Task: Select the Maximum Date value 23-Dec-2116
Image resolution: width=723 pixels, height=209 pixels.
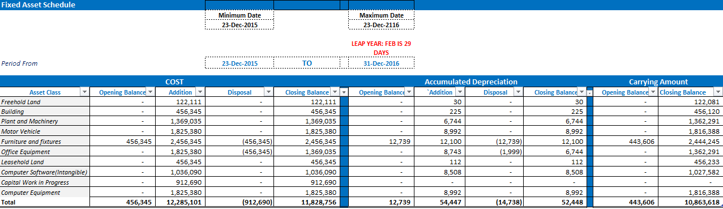Action: (381, 25)
